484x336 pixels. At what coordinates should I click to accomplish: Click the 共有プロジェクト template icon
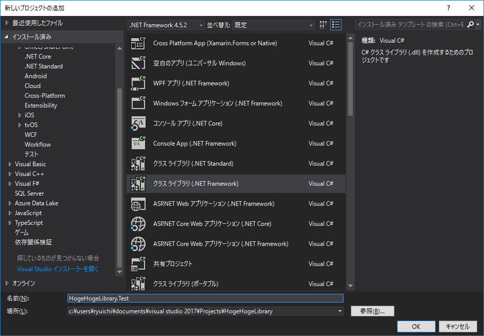tap(138, 264)
